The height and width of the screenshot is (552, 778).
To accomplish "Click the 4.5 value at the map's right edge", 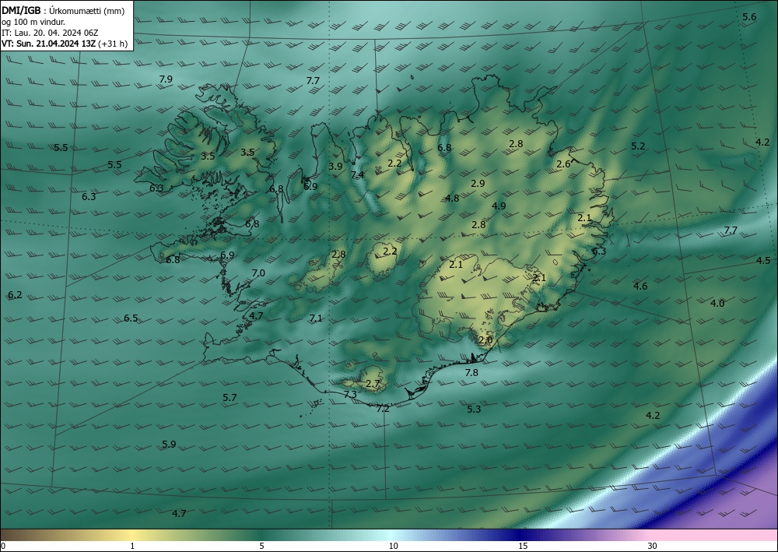I will click(763, 261).
